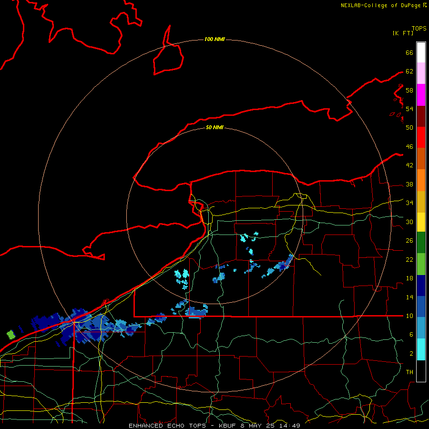Click the light green echo blob at far left
The height and width of the screenshot is (429, 429).
11,334
